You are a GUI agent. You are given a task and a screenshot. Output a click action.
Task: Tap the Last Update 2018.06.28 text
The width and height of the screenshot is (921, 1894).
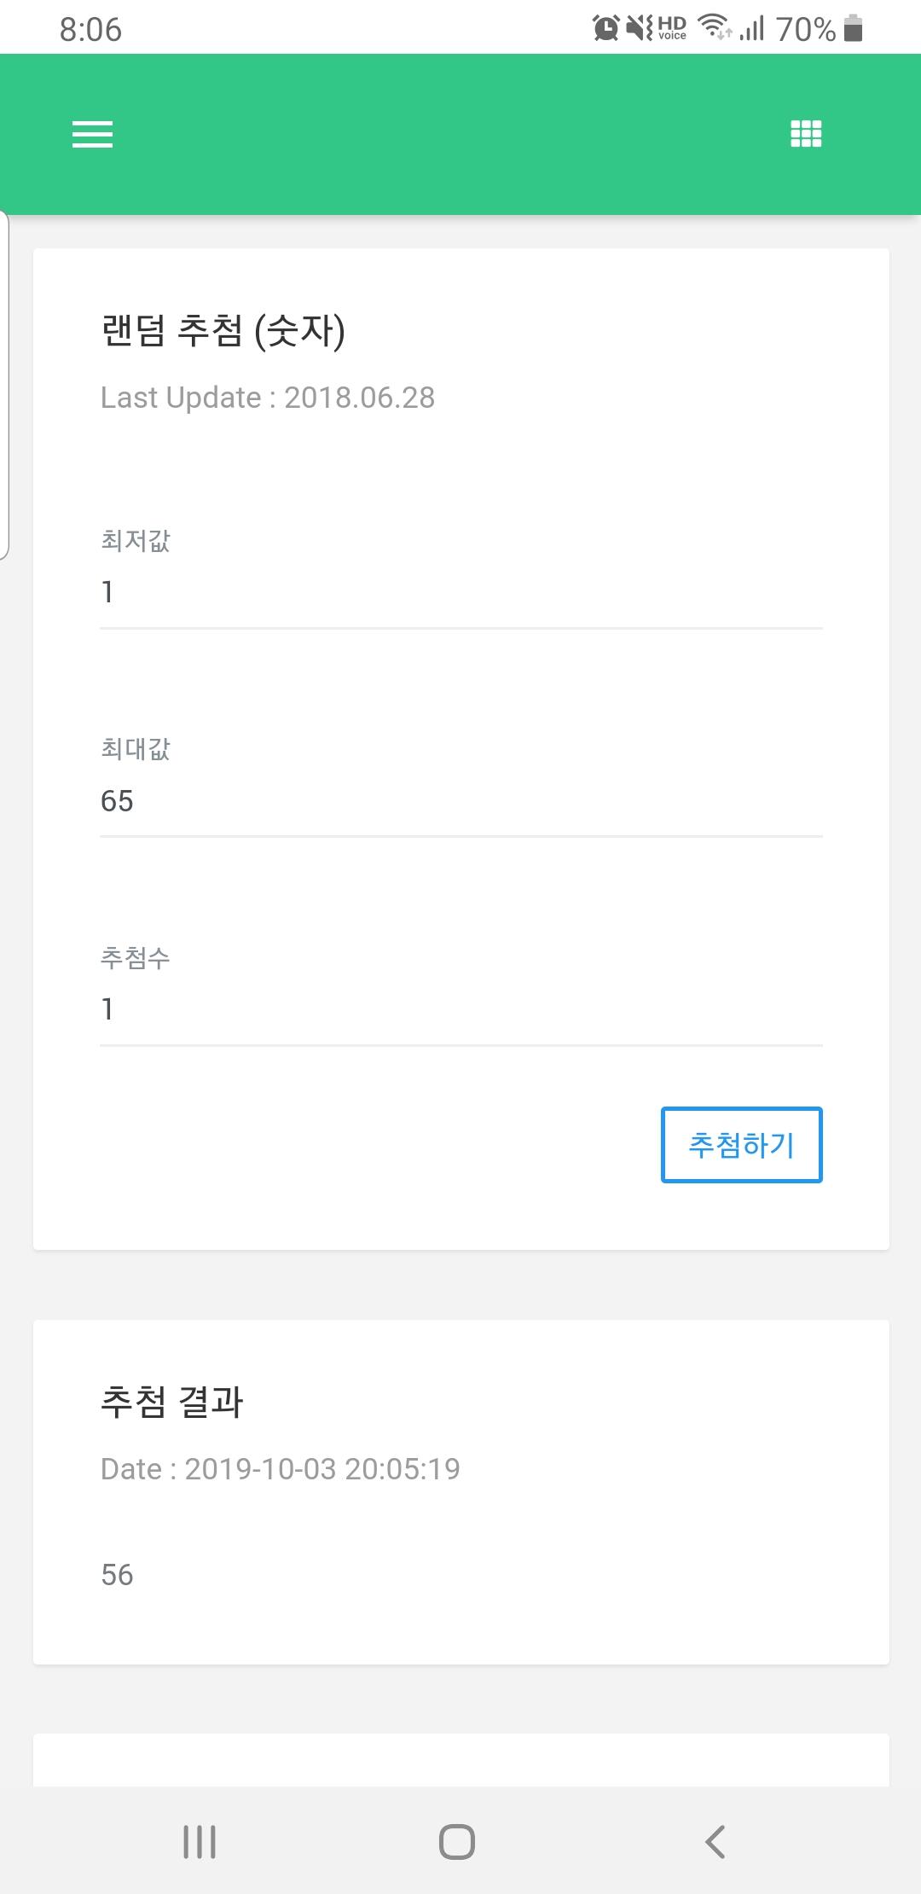tap(268, 398)
